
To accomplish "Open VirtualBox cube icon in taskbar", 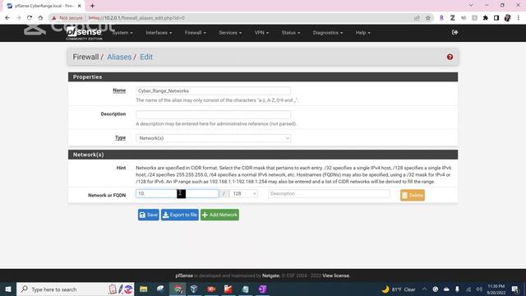I will 194,289.
